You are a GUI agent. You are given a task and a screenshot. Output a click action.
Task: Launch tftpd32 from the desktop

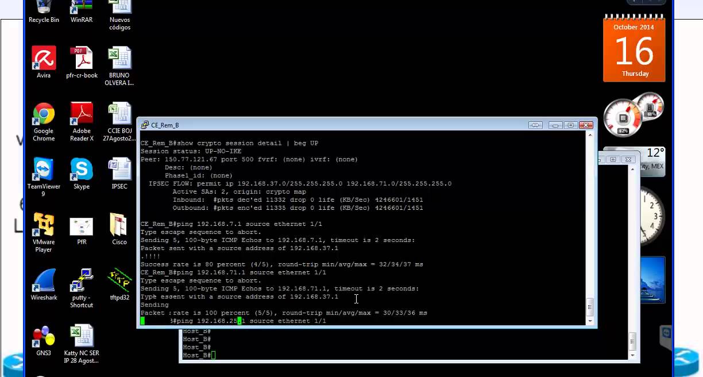point(119,284)
